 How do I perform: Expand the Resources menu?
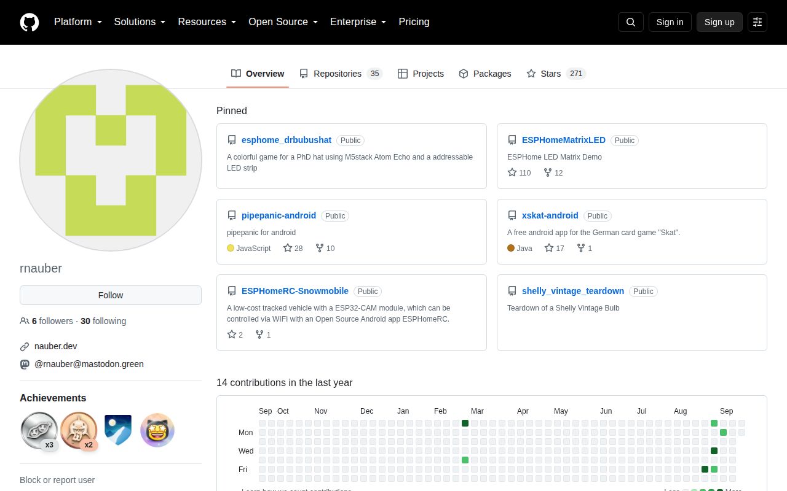[207, 22]
